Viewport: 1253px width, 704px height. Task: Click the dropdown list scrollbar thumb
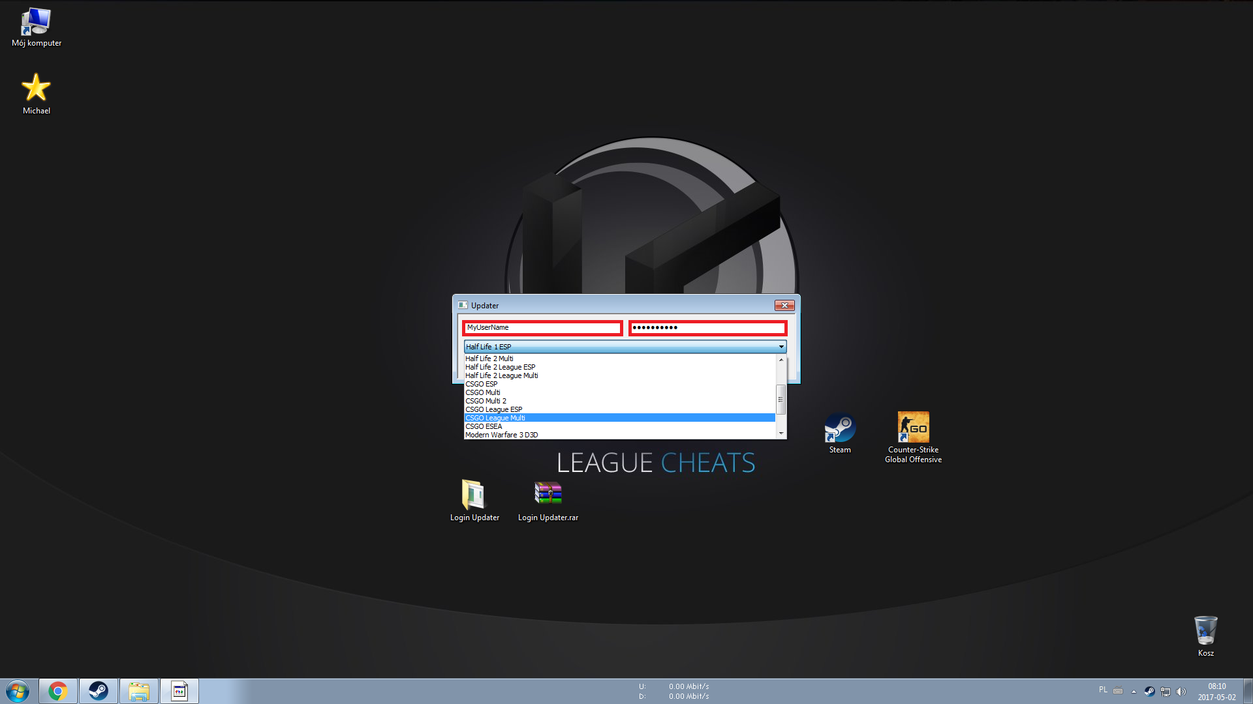coord(781,400)
